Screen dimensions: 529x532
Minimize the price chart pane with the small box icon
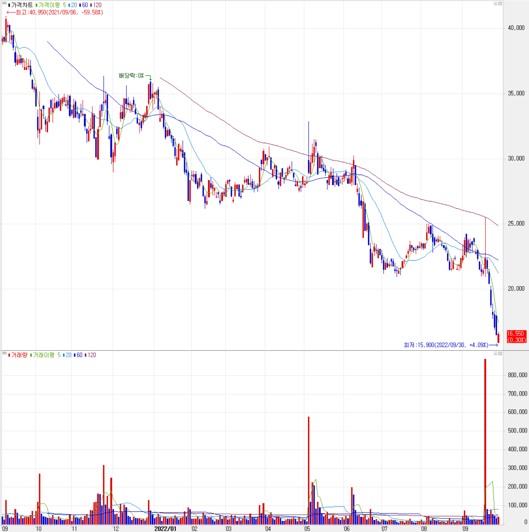pos(496,4)
